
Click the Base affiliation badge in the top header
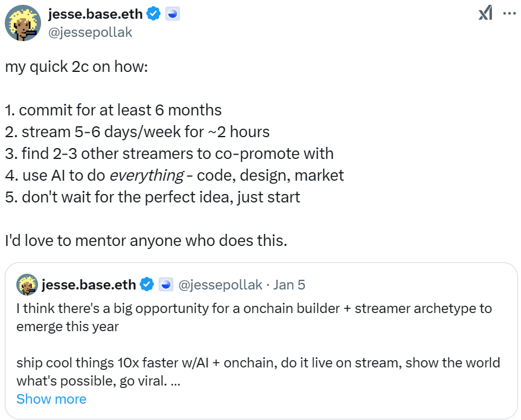coord(173,14)
